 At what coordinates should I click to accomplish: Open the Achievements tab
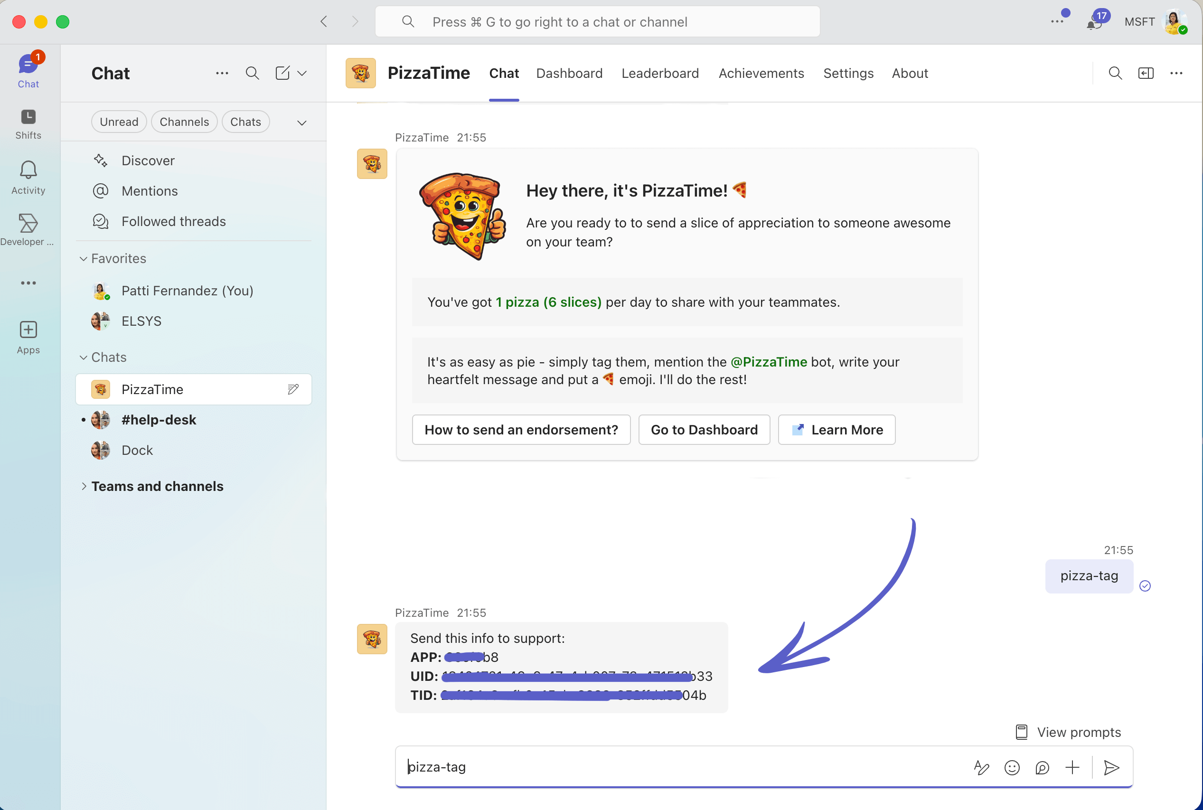tap(761, 73)
